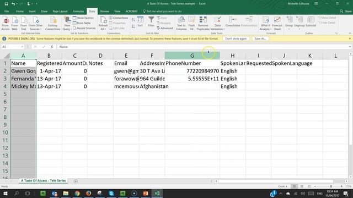Click the Save As... button
The width and height of the screenshot is (353, 198).
pyautogui.click(x=260, y=38)
